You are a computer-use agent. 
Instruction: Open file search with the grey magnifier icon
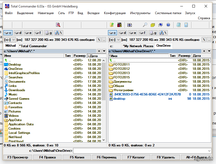pos(145,25)
